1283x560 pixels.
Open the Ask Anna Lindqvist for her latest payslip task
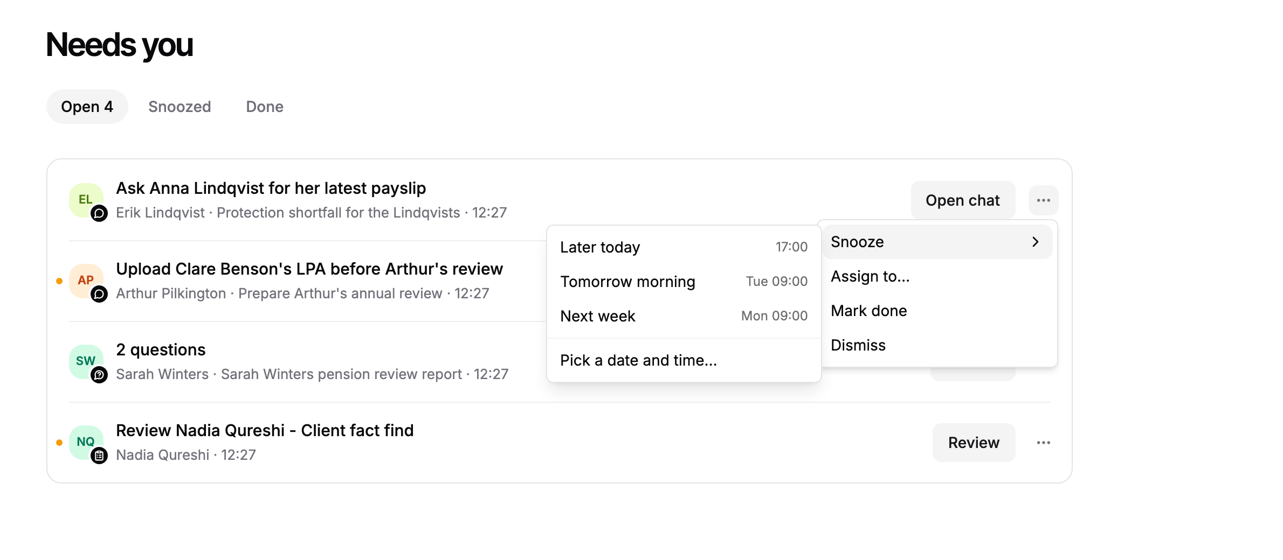coord(271,188)
